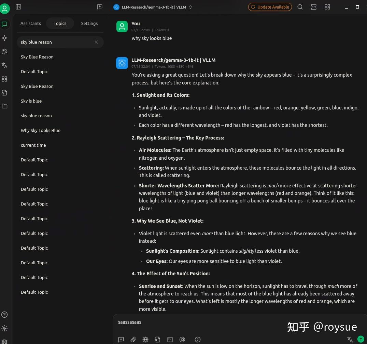Viewport: 367px width, 344px height.
Task: Open the help question-mark icon
Action: [x=4, y=315]
